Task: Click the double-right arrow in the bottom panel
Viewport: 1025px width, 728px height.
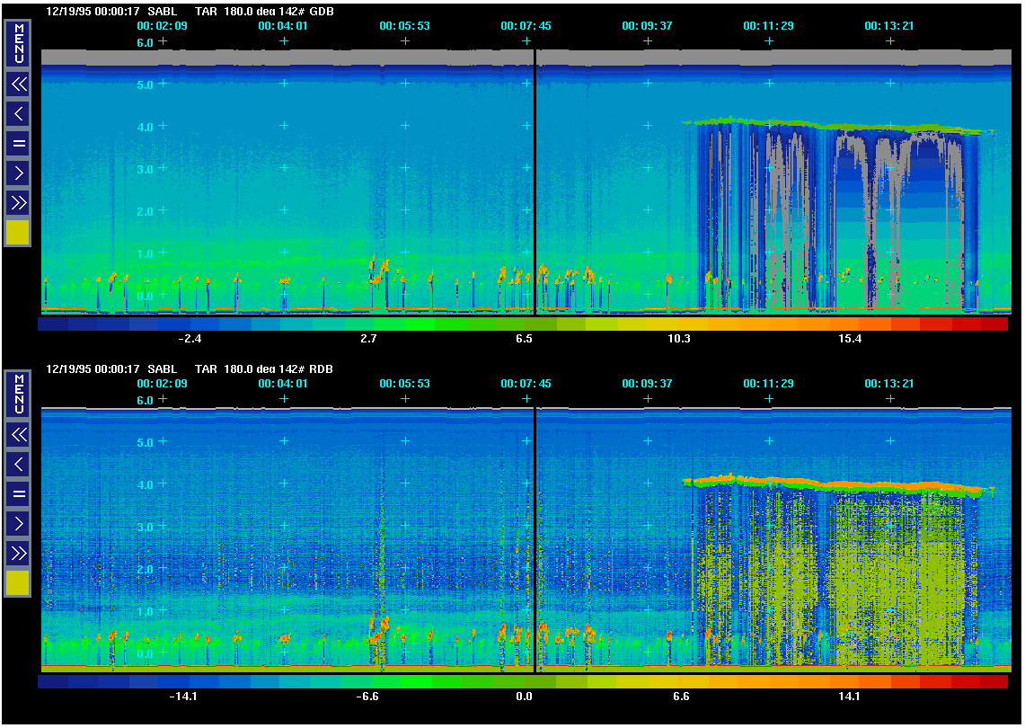Action: click(x=18, y=553)
